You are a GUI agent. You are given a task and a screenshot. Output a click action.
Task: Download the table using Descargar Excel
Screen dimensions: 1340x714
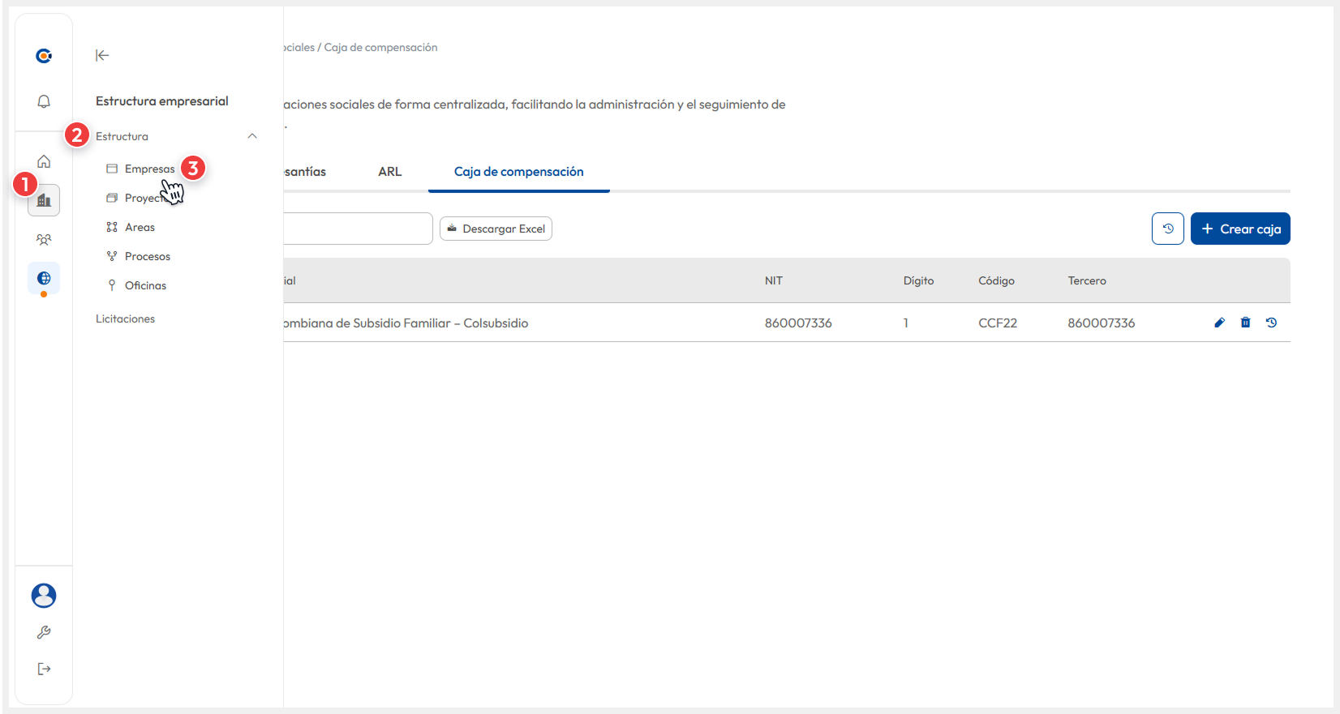496,229
